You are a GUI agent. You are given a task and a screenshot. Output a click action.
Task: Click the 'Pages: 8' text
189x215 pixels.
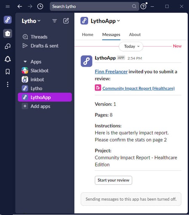coord(104,115)
